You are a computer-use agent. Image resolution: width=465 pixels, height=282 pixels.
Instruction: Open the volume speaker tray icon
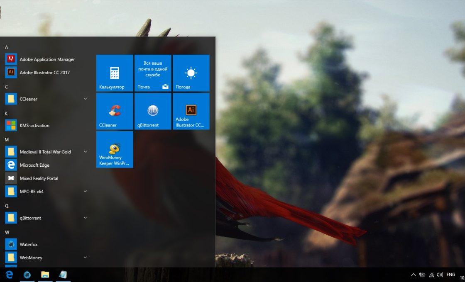[x=440, y=275]
